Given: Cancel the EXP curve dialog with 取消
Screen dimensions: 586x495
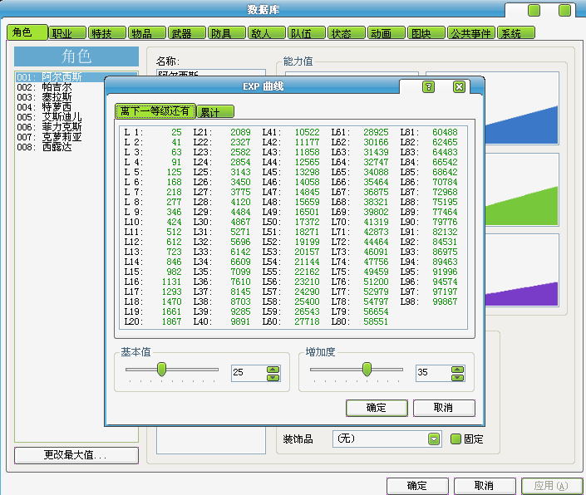Looking at the screenshot, I should pos(444,408).
